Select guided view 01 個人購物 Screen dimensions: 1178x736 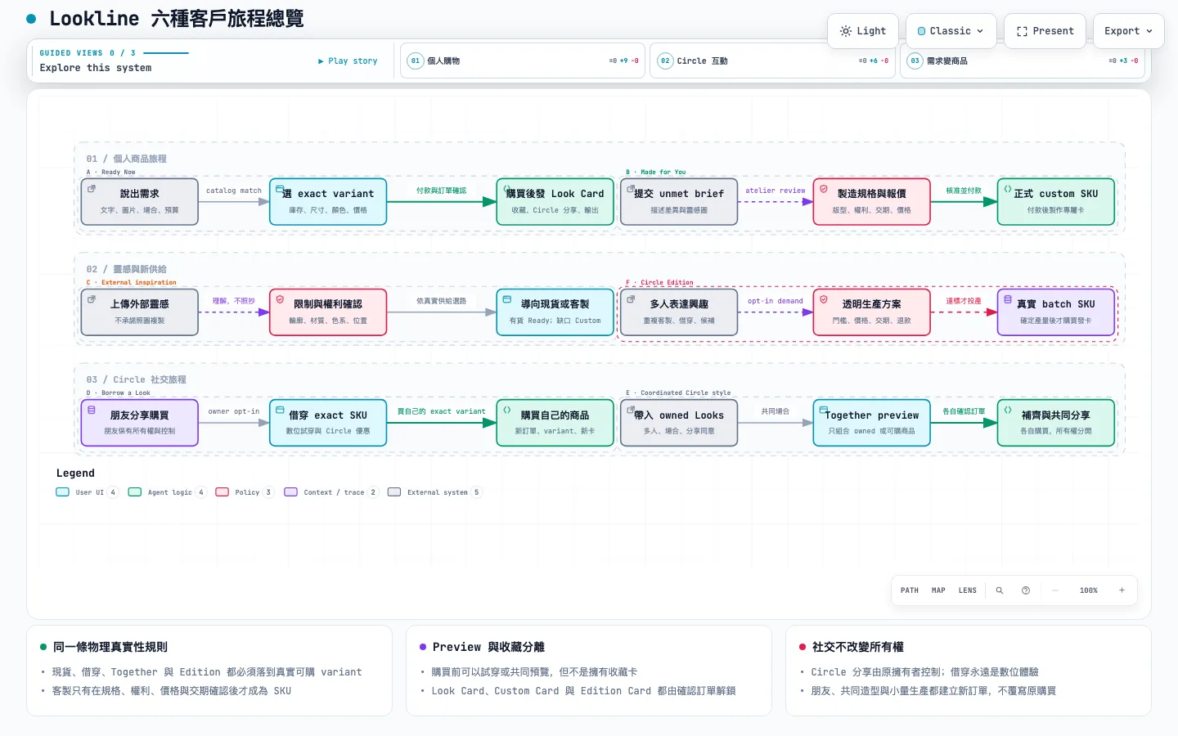(523, 61)
